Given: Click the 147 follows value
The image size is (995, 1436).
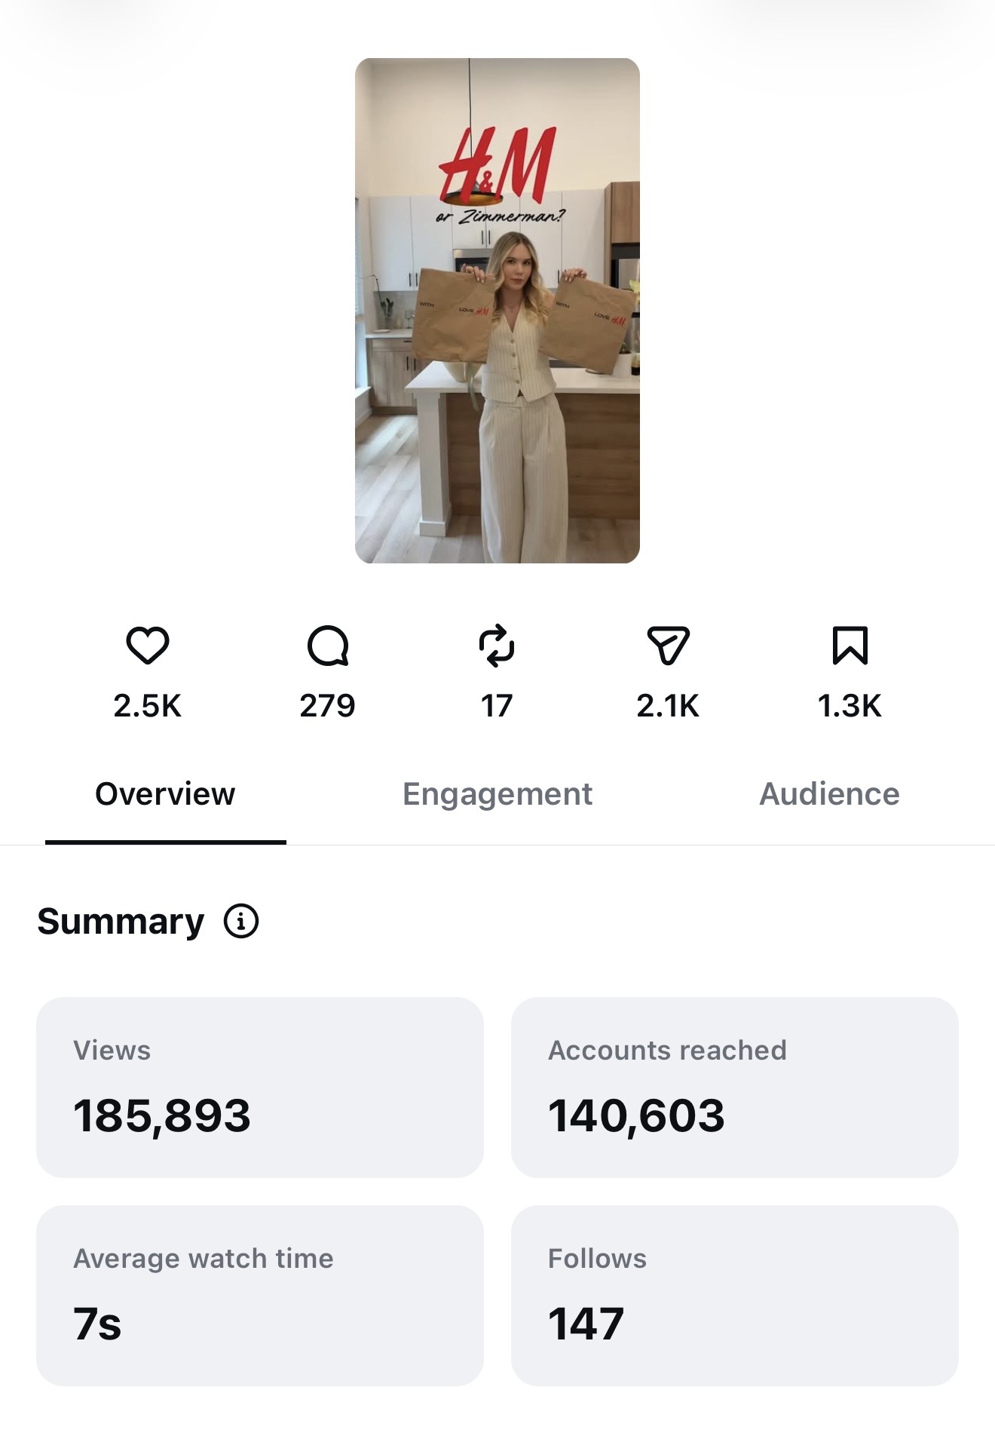Looking at the screenshot, I should (586, 1324).
